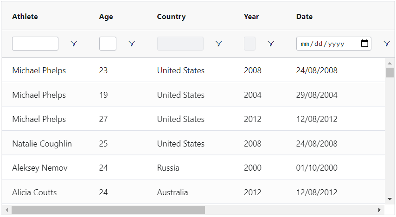Open the Country column filter icon
The image size is (396, 217).
pyautogui.click(x=218, y=44)
